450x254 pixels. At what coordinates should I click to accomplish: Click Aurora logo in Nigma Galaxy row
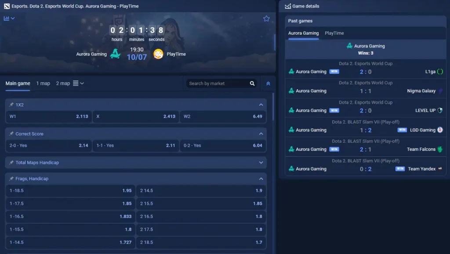tap(291, 91)
